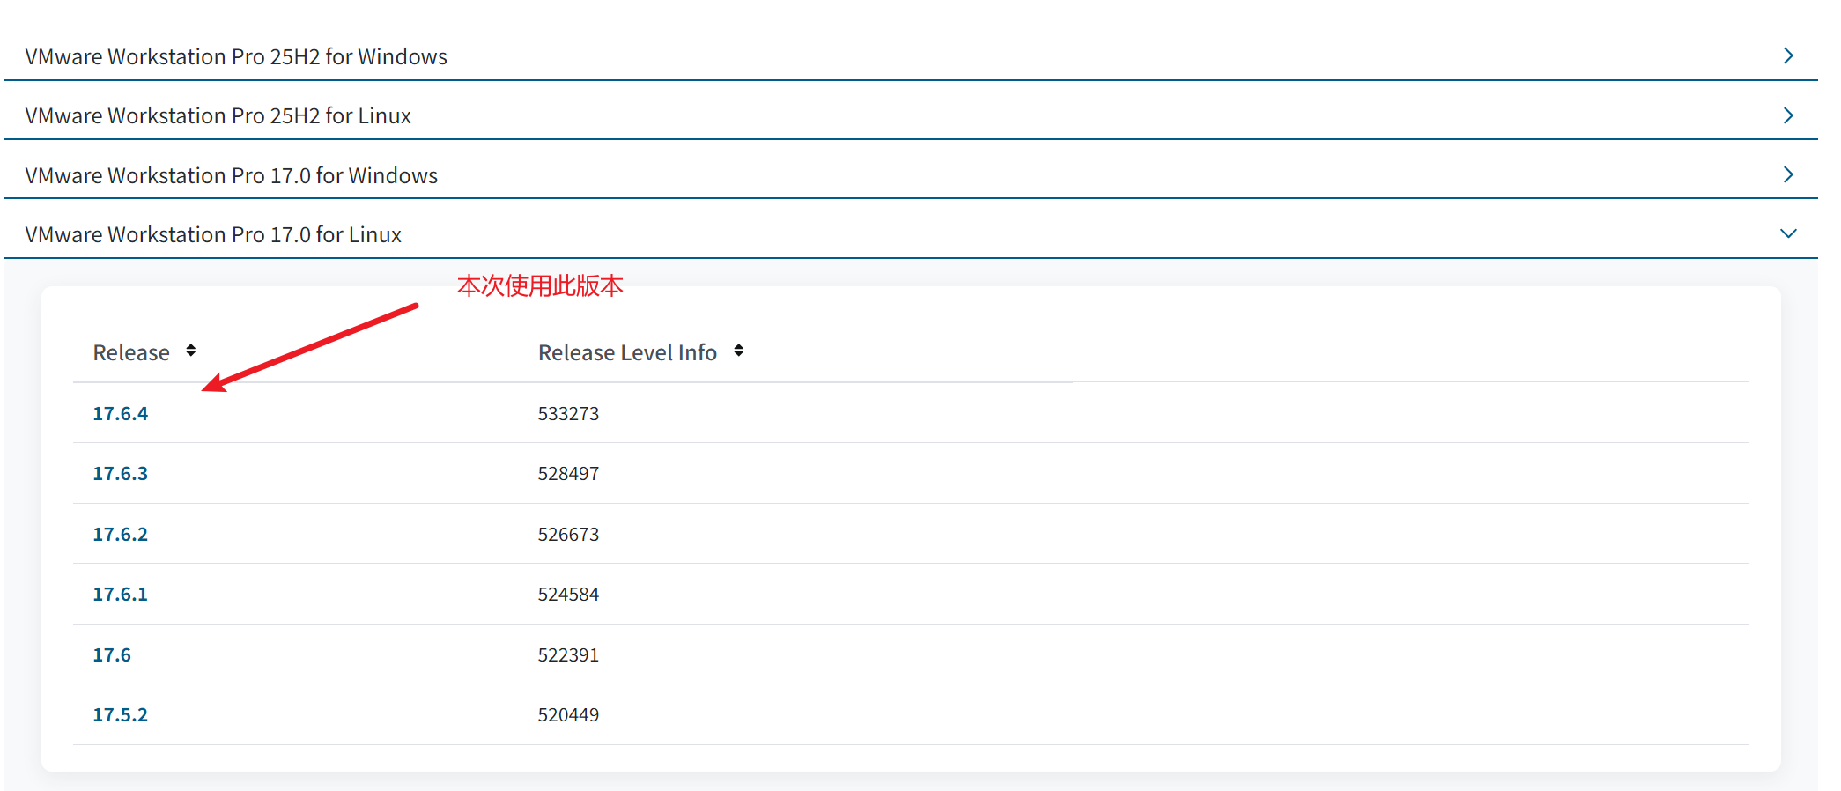Select build number 533273

(568, 413)
